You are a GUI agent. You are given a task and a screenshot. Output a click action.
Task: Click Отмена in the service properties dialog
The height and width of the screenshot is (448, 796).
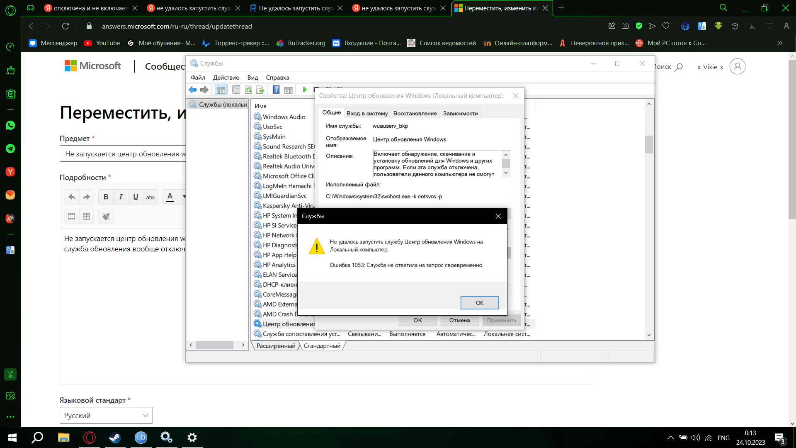tap(459, 320)
